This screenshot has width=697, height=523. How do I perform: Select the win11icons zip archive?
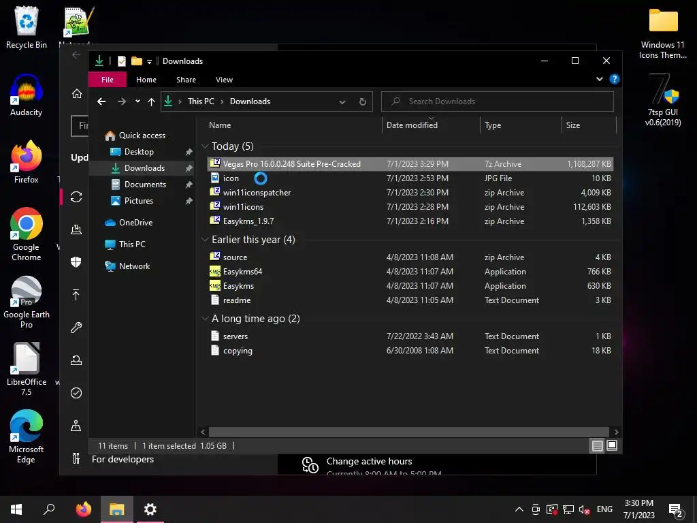coord(410,207)
